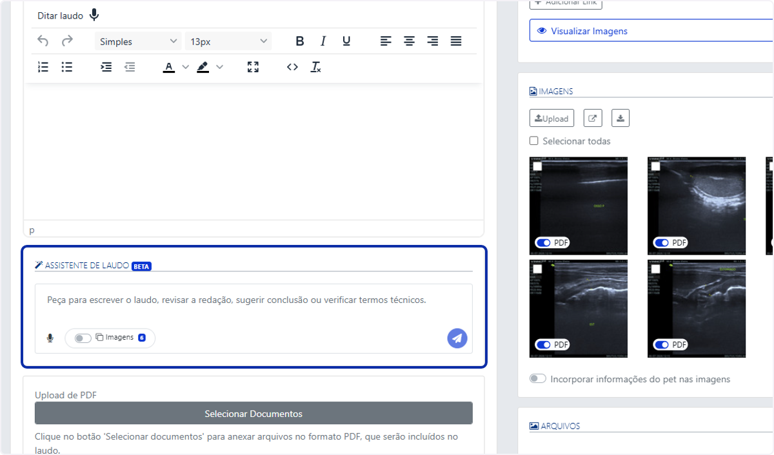Insert a bulleted list

[x=67, y=66]
